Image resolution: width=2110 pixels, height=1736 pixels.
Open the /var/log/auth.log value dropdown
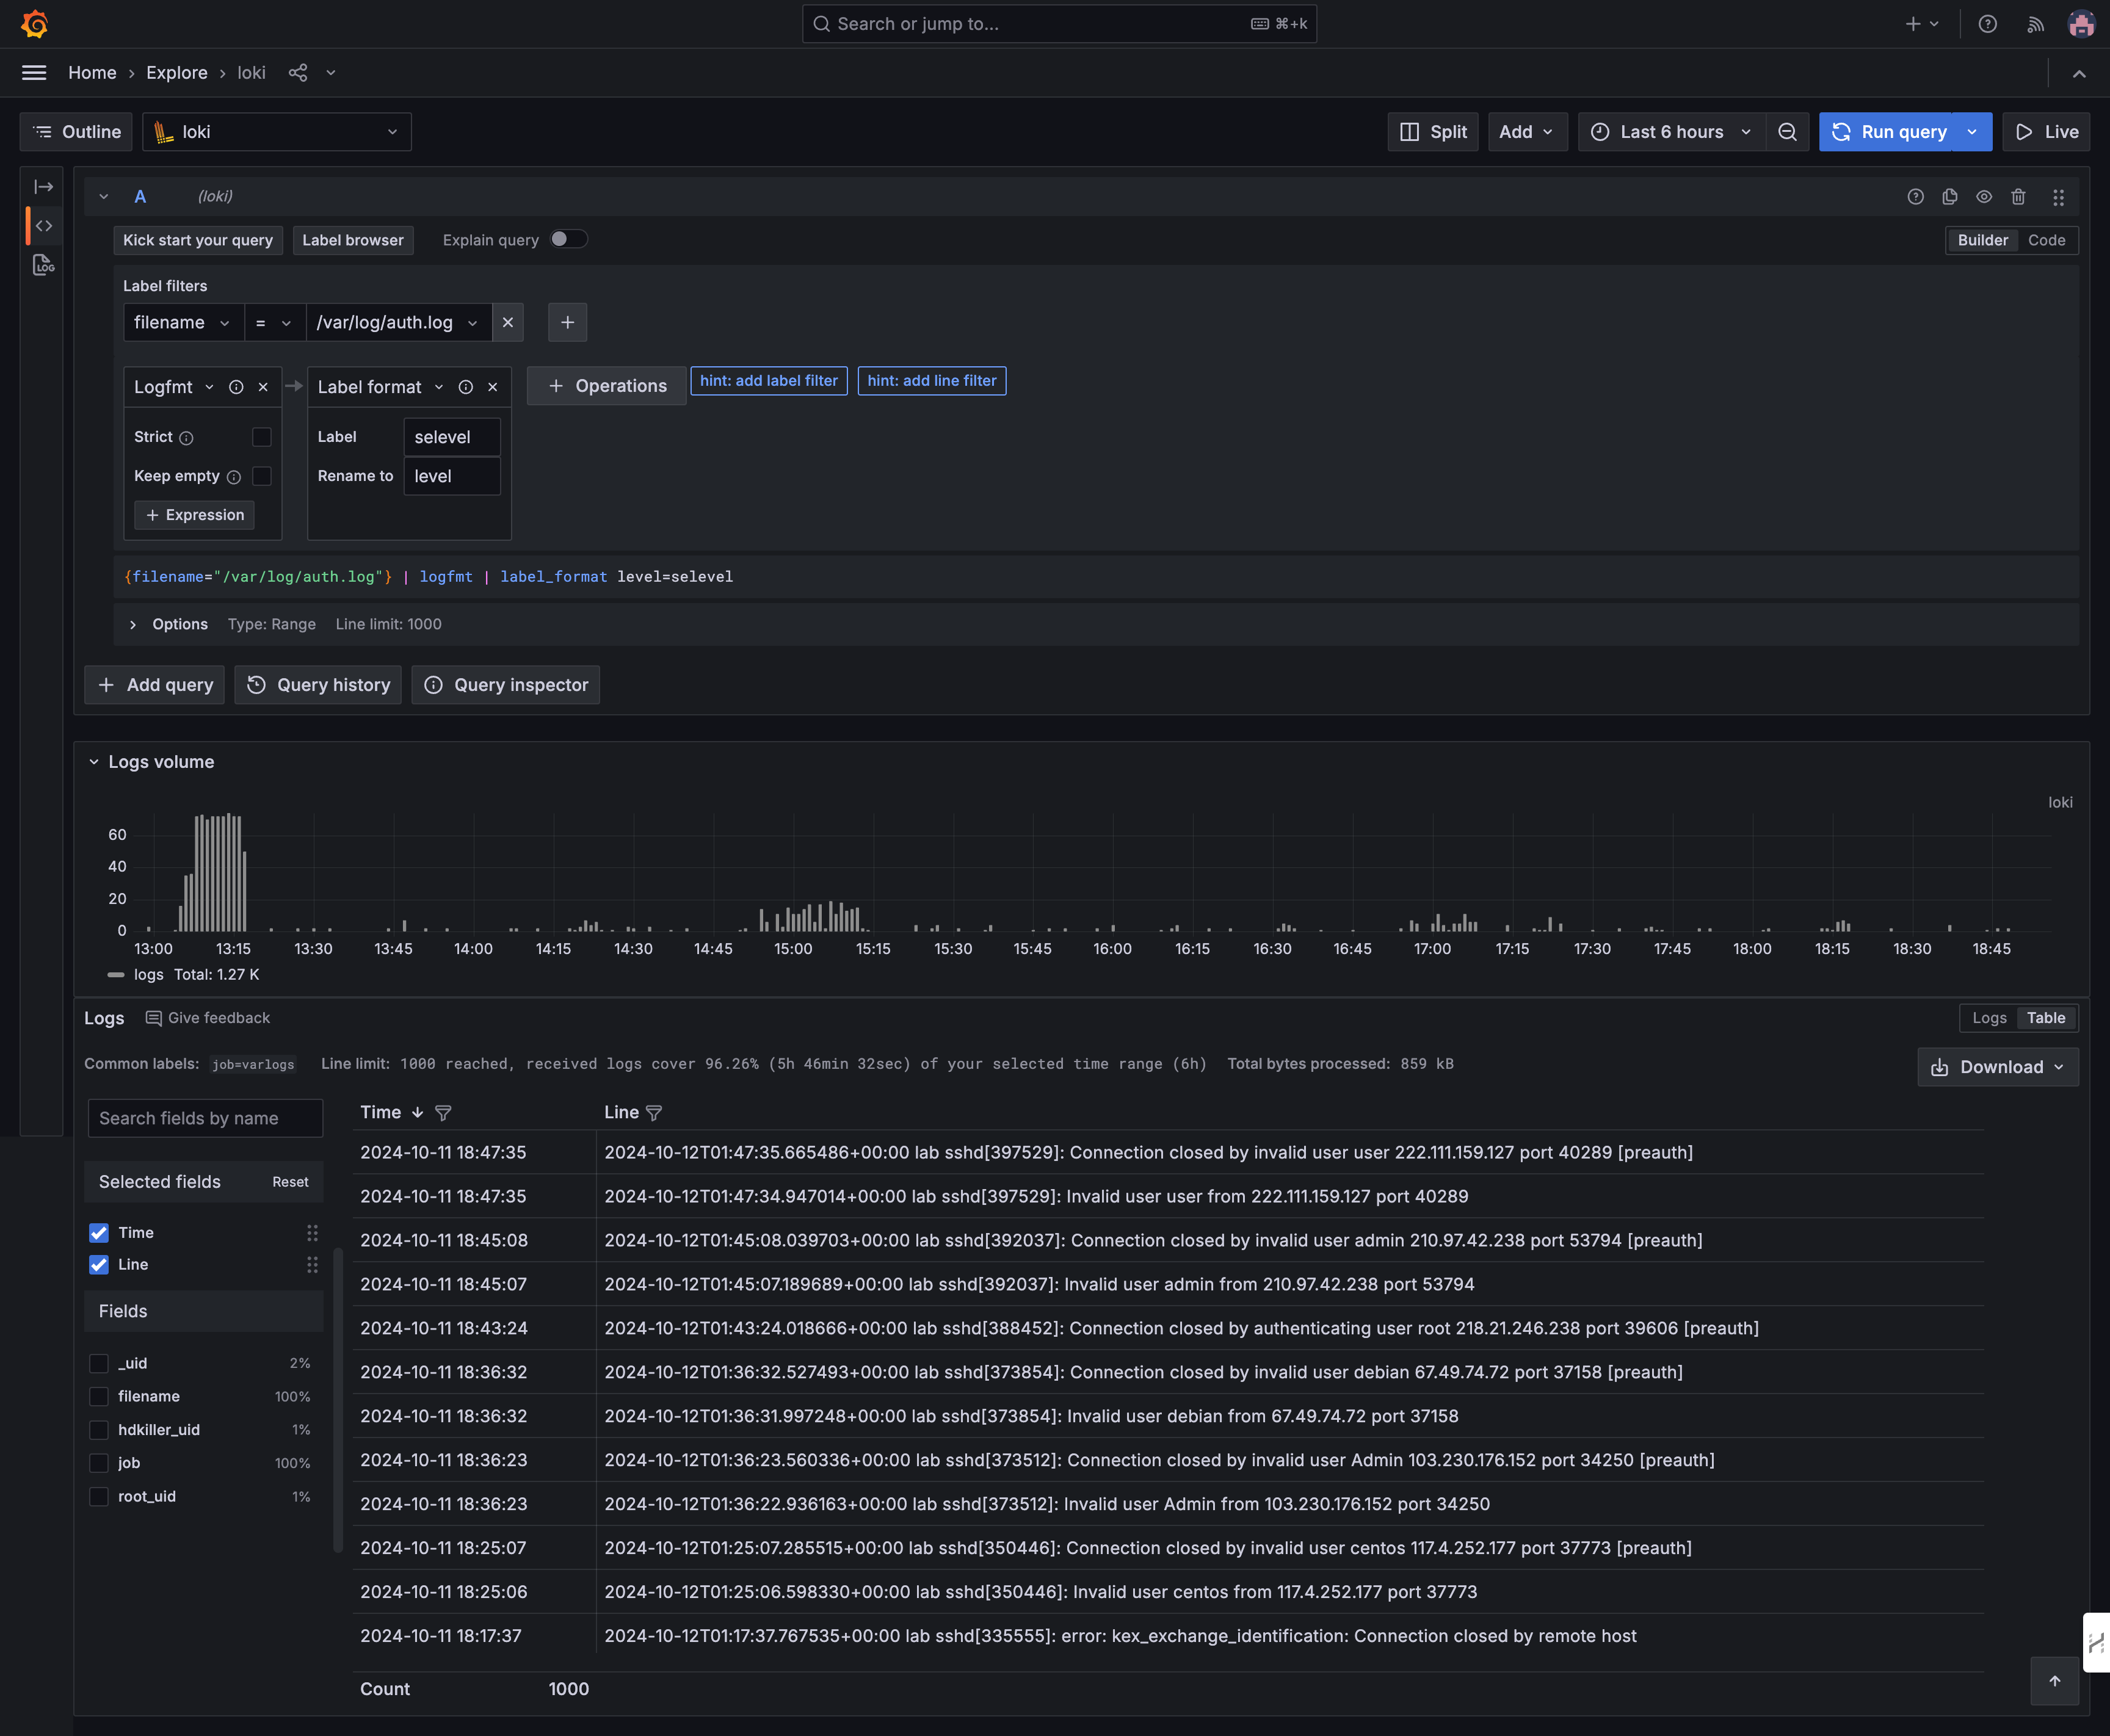click(x=398, y=323)
